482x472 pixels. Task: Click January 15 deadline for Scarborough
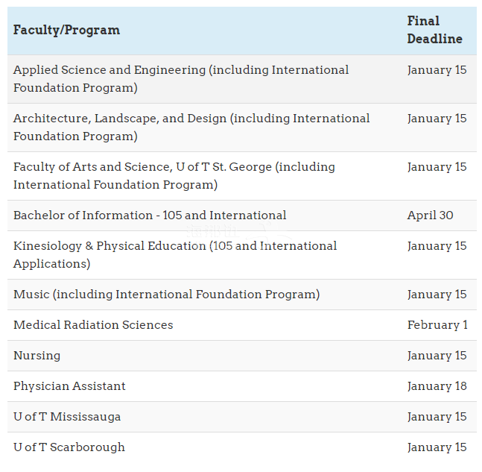437,447
